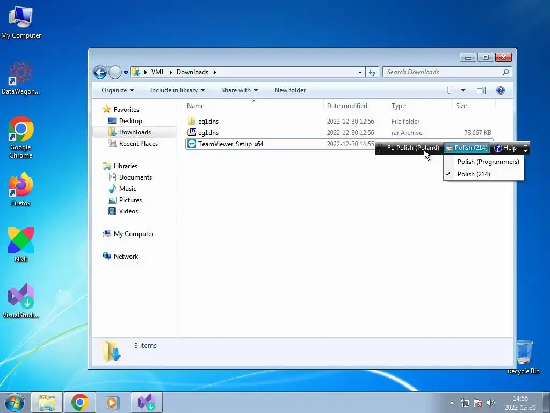
Task: Open Windows Media Player from taskbar
Action: [112, 402]
